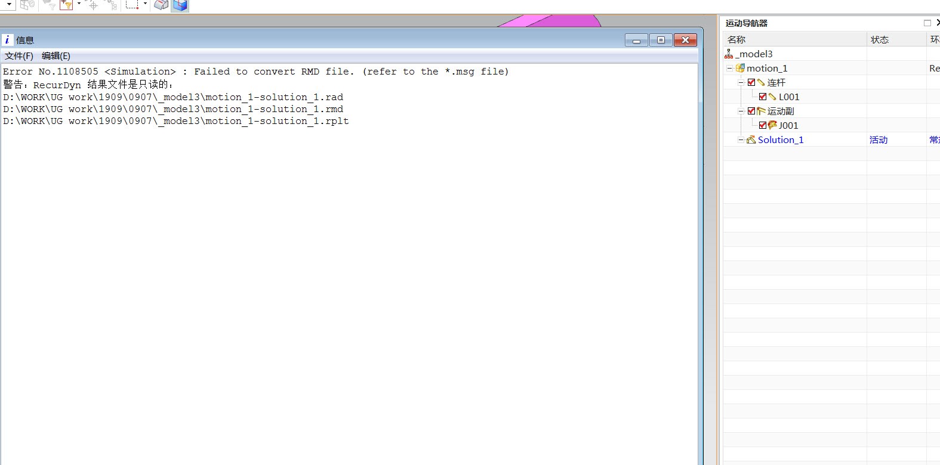This screenshot has height=465, width=940.
Task: Click the RecurDyn warning line
Action: click(88, 85)
